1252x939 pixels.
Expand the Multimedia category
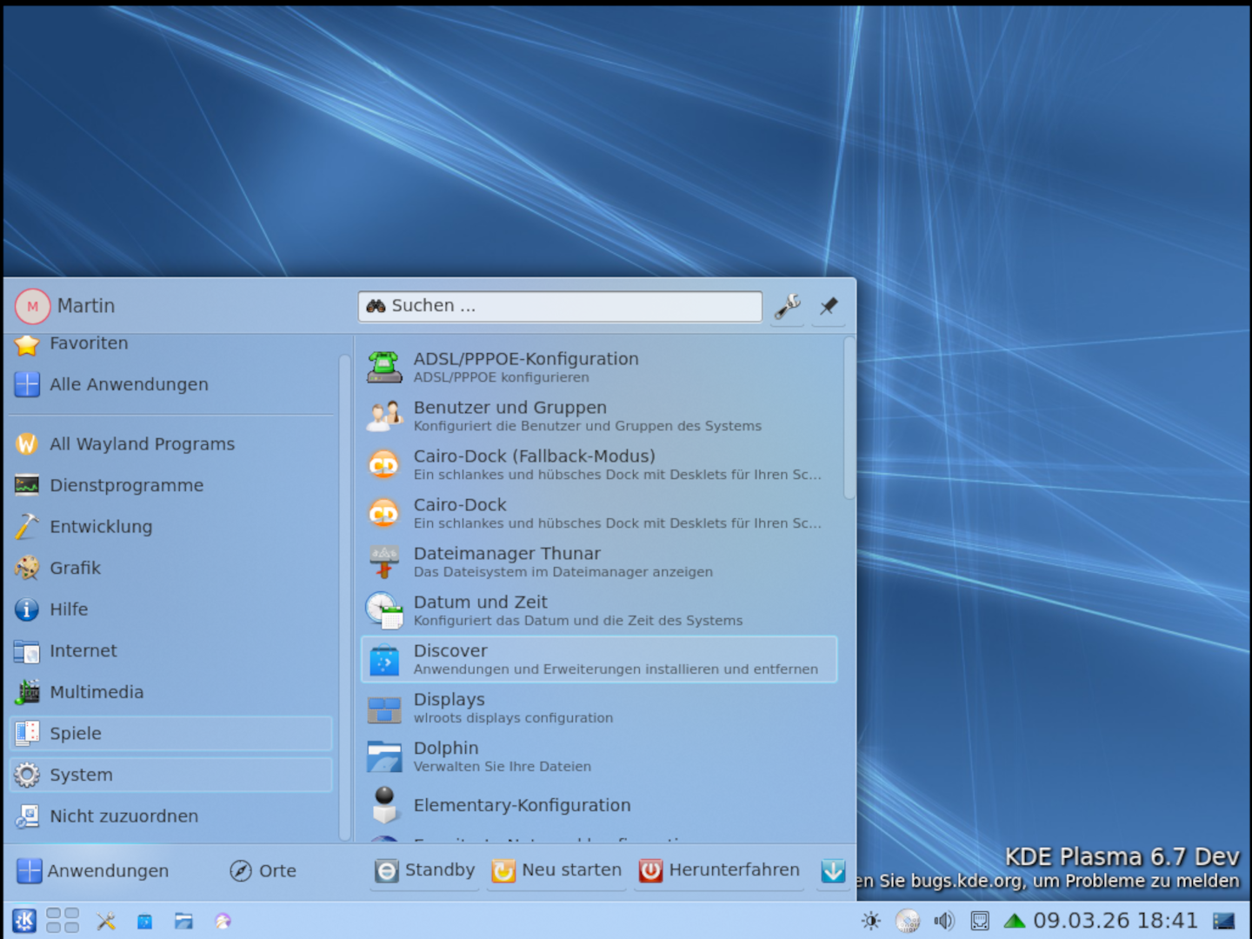tap(170, 692)
